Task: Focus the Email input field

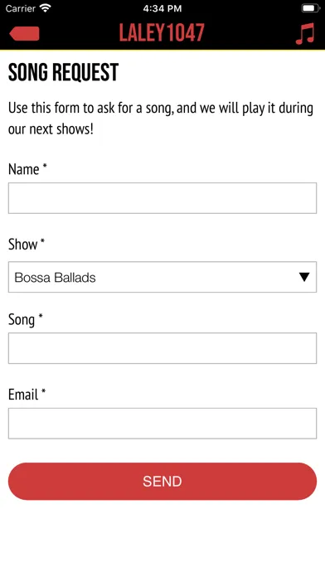Action: pos(162,423)
